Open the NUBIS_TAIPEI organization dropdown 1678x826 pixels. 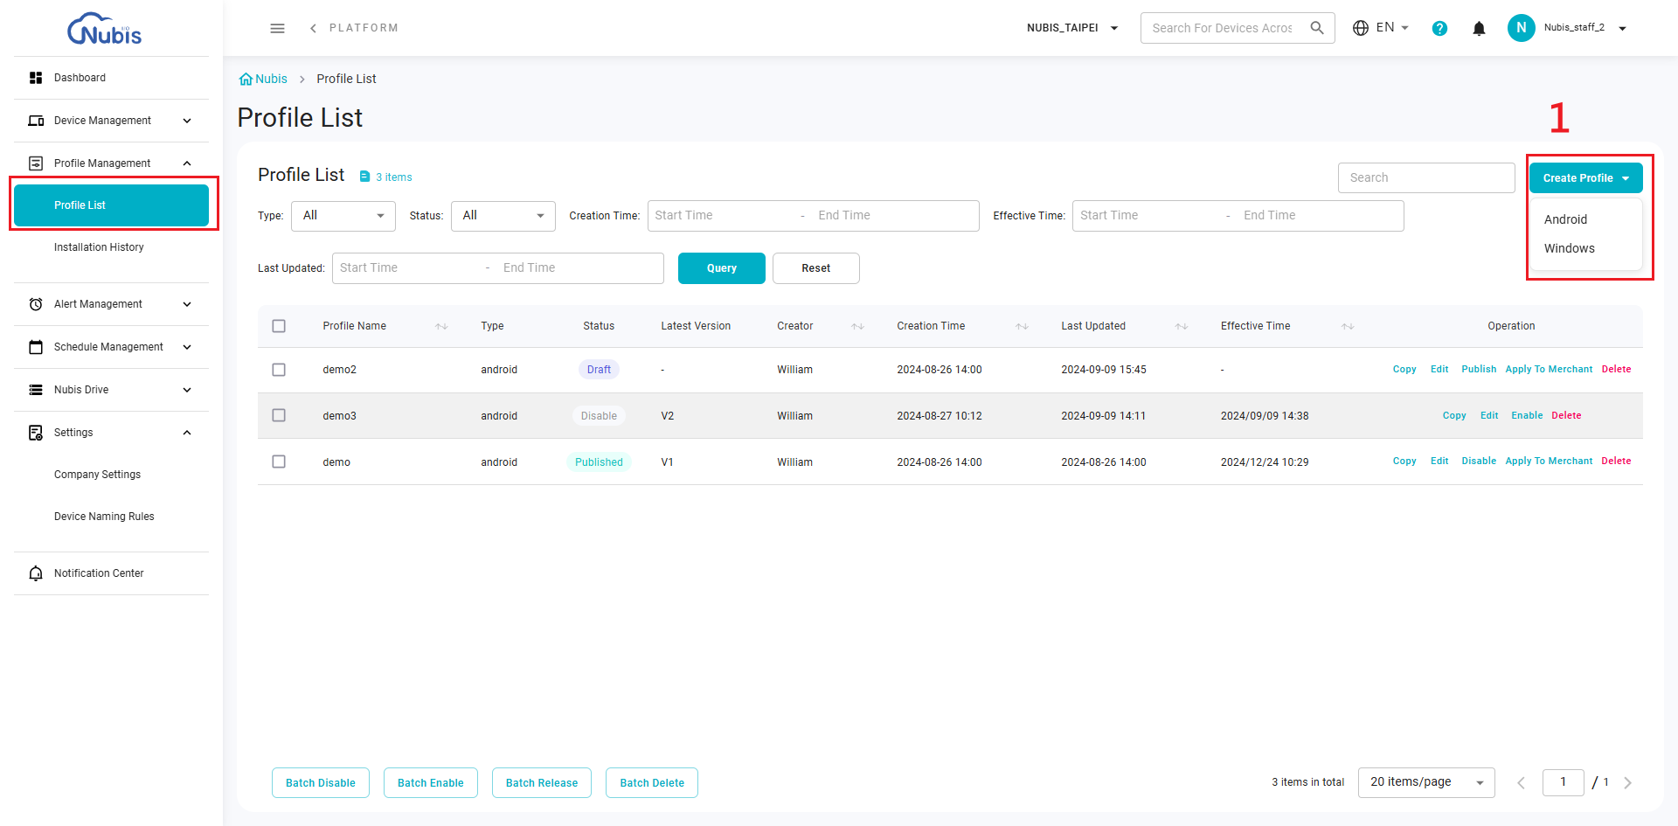point(1072,28)
